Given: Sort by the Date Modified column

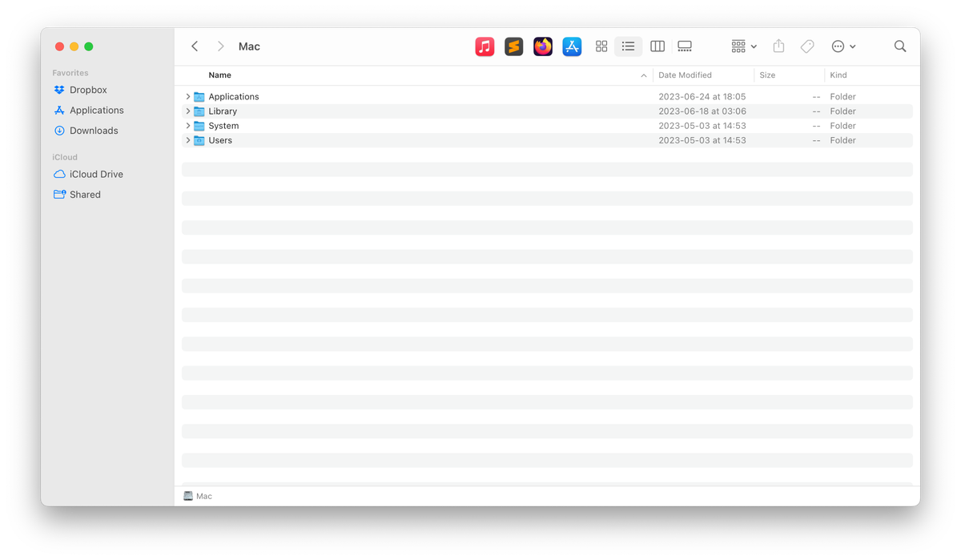Looking at the screenshot, I should (685, 75).
